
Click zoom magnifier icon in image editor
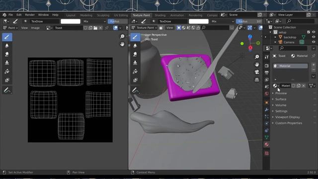(122, 36)
